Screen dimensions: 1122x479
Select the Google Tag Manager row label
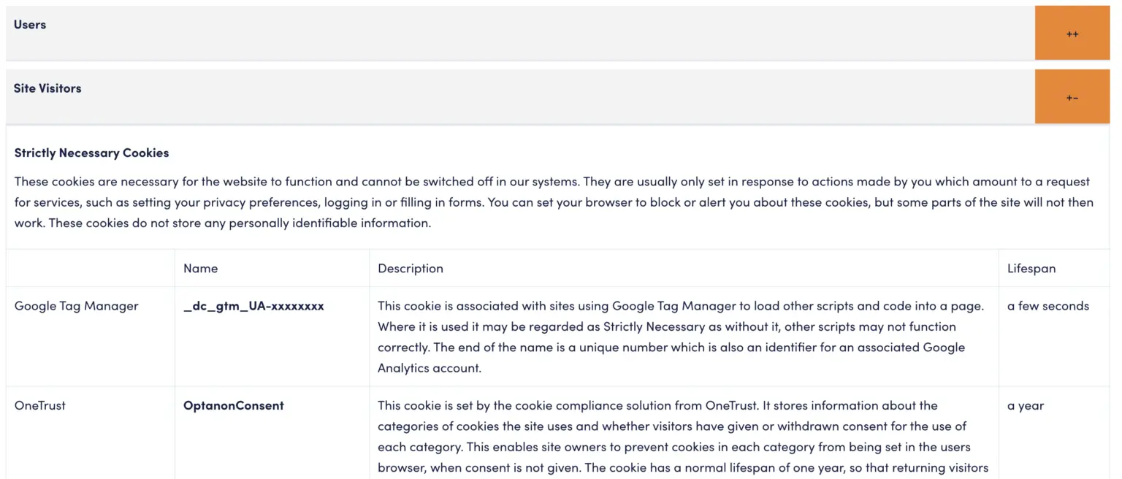[x=77, y=306]
